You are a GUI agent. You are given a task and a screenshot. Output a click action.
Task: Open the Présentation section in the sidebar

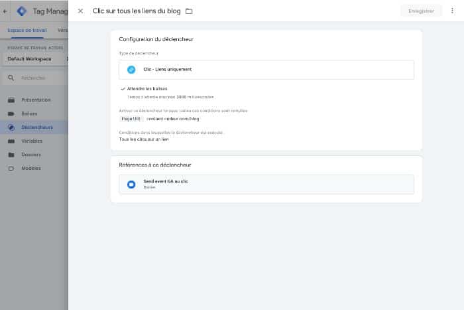(x=35, y=100)
